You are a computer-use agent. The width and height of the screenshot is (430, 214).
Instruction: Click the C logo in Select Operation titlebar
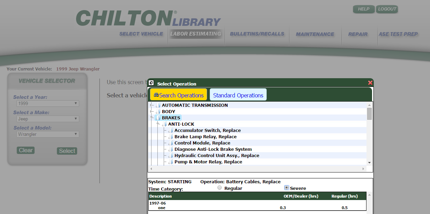151,83
